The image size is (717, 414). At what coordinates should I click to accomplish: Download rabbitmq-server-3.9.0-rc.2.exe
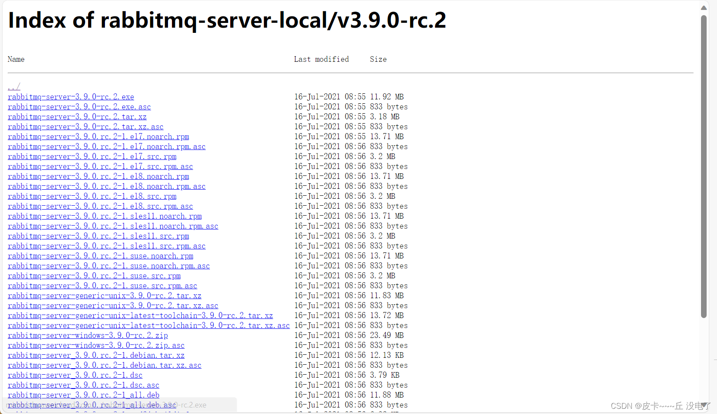click(70, 97)
